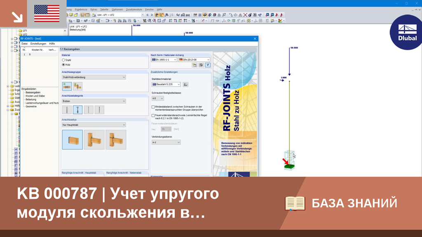This screenshot has height=237, width=422.
Task: Open the Extras menu in main window
Action: pos(94,9)
